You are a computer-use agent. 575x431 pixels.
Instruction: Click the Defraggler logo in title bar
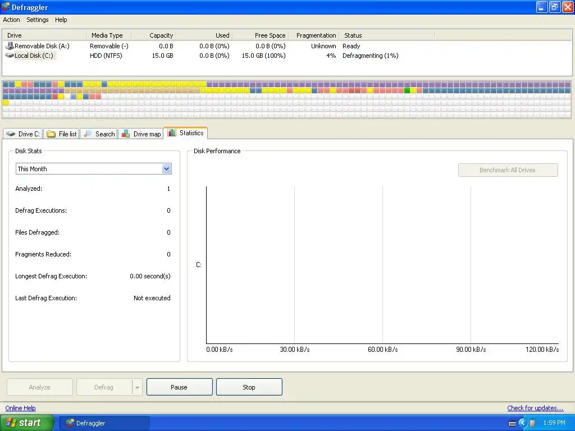(6, 7)
